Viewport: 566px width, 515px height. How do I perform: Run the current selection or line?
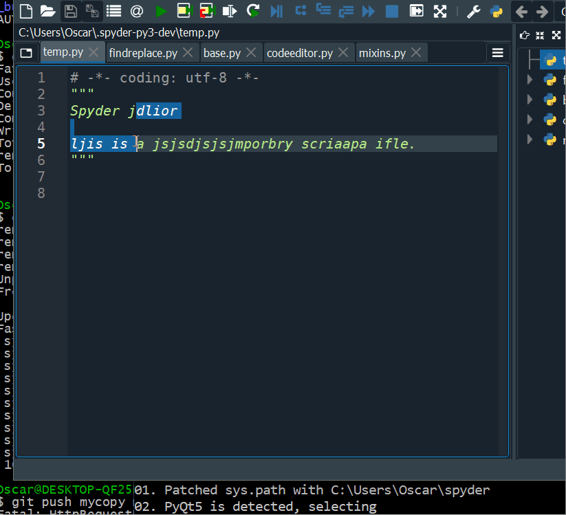point(230,11)
